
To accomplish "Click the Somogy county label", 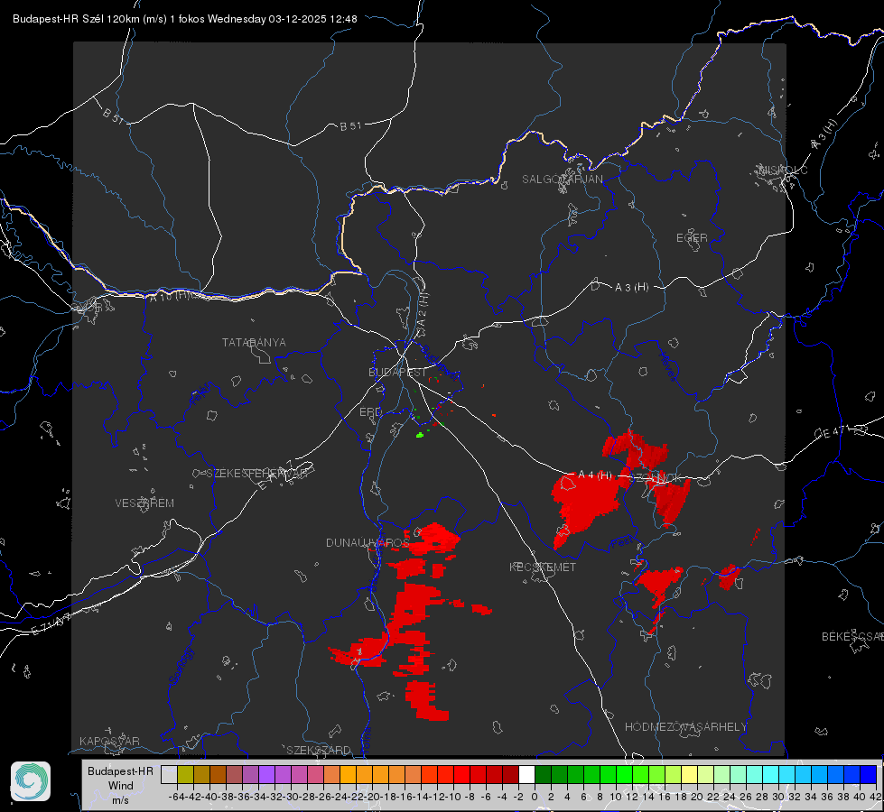I will (181, 666).
